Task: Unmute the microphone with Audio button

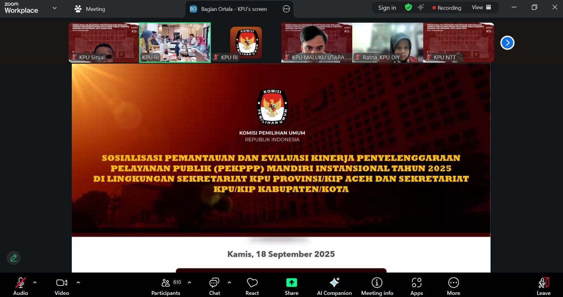Action: point(20,286)
